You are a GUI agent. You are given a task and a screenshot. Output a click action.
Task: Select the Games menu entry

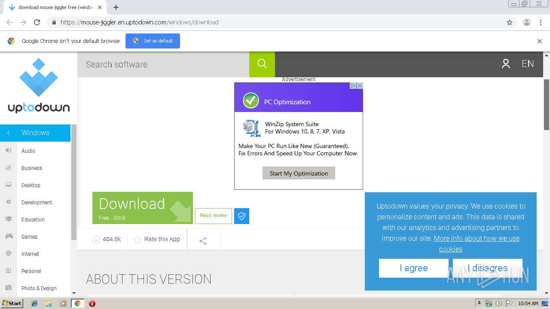coord(29,236)
